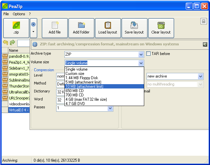Viewport: 210px width, 165px height.
Task: Maximize the PeaZip window
Action: [197, 6]
